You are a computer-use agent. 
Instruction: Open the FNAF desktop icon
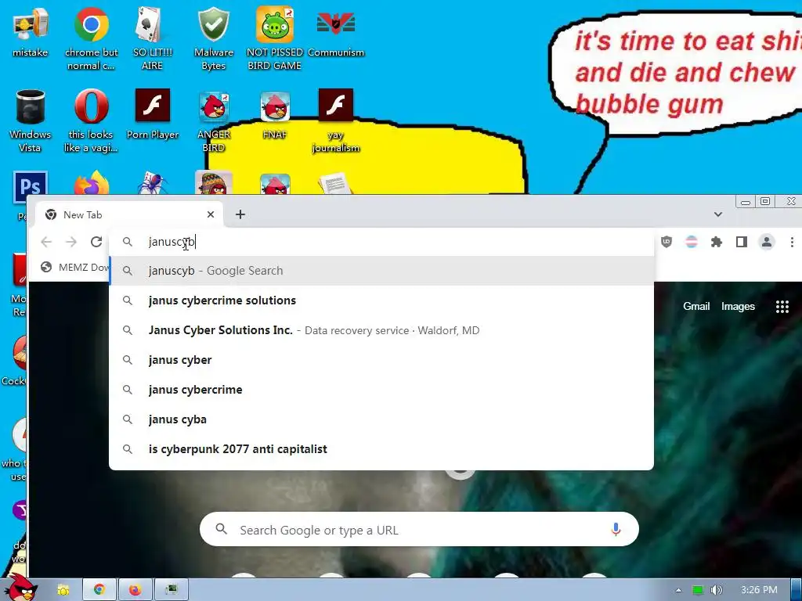point(275,114)
